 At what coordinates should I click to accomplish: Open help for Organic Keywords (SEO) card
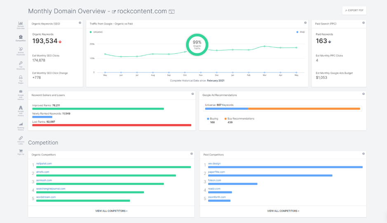coord(80,23)
